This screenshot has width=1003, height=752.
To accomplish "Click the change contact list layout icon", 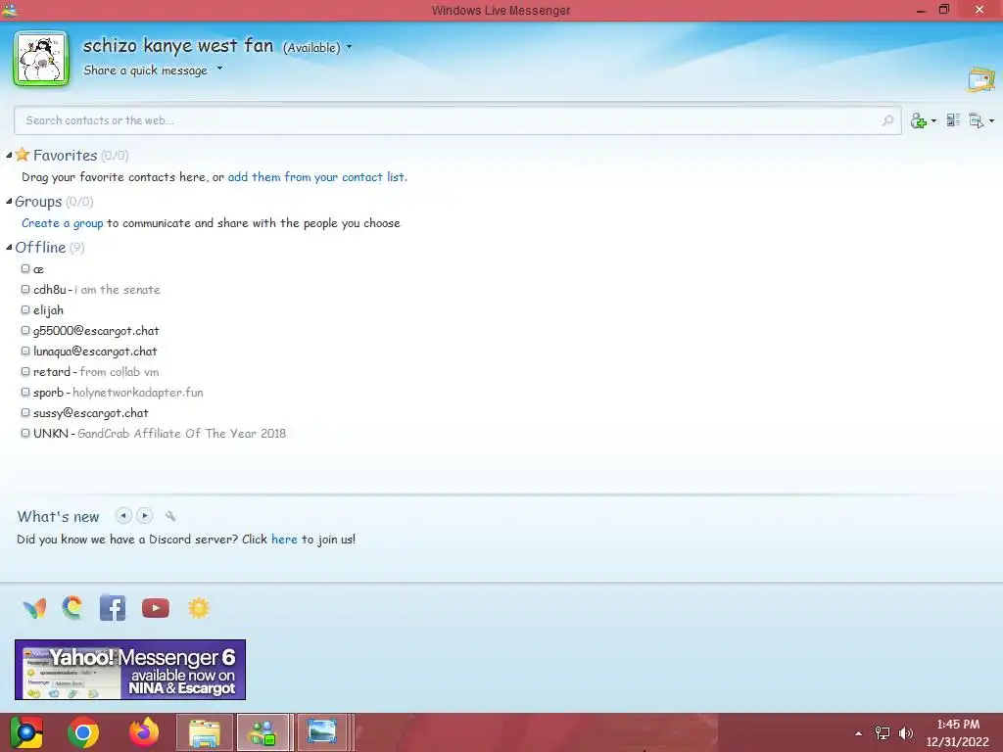I will 953,119.
